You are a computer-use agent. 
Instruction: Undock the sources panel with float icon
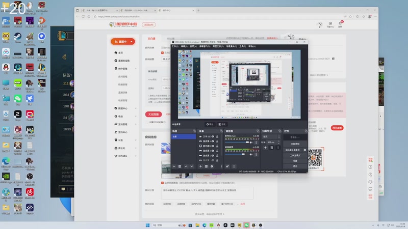(x=221, y=131)
